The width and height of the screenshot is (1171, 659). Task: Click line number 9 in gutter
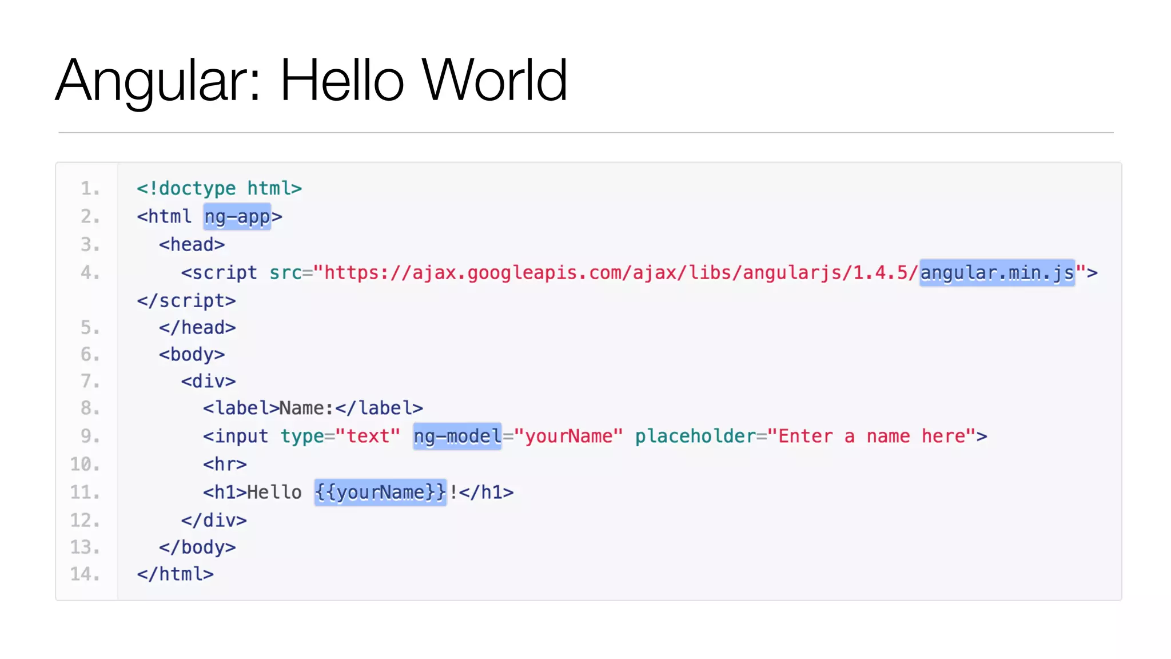tap(90, 436)
